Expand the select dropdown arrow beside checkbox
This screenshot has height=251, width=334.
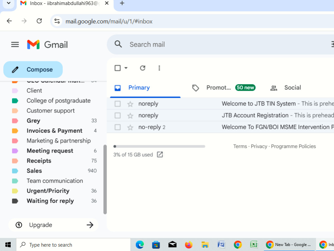point(126,68)
